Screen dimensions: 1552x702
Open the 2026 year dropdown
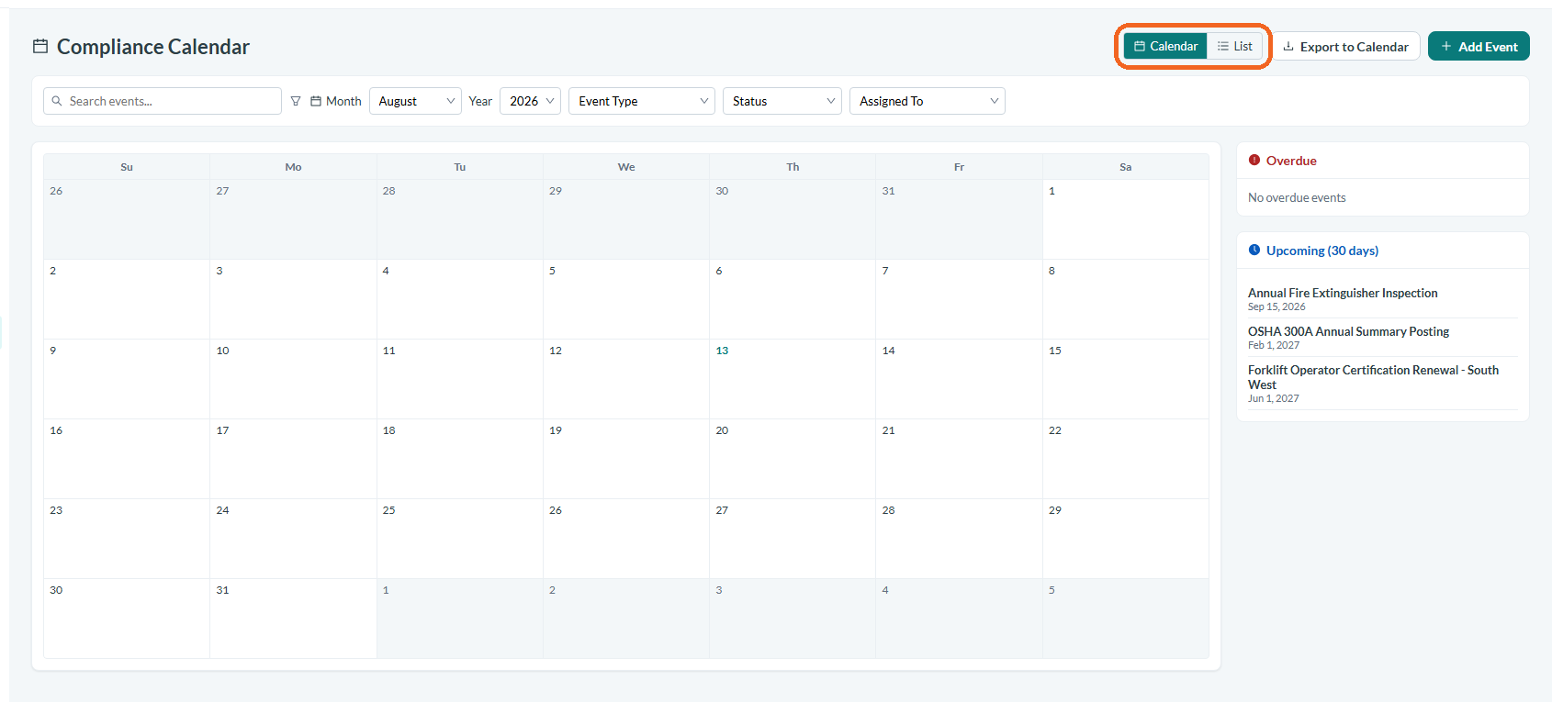[x=530, y=101]
